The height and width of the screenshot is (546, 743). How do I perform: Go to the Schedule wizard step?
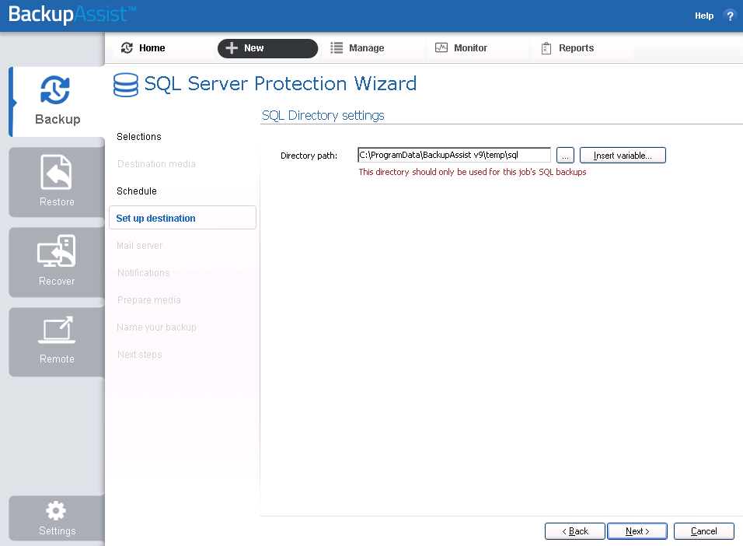(x=137, y=191)
